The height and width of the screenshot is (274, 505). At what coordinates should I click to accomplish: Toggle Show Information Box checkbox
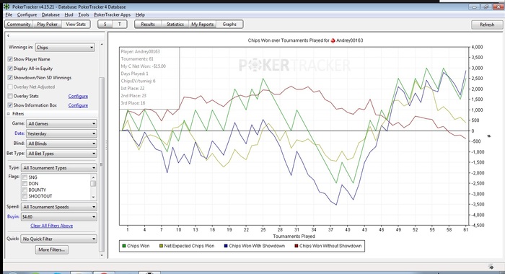[x=10, y=105]
